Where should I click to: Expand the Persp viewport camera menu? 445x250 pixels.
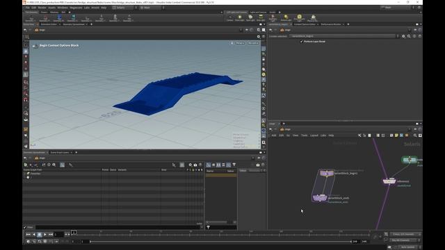tap(240, 43)
